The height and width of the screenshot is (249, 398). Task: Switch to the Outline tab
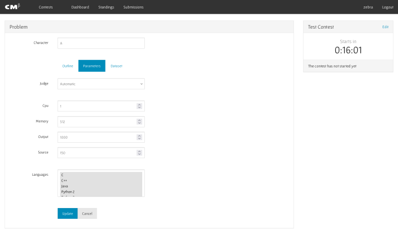[x=67, y=66]
